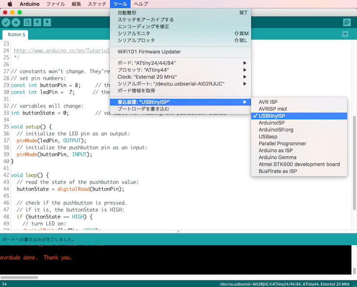Click 'pinMode(ledPin, OUTPUT);' code line
This screenshot has width=357, height=287.
coord(51,141)
